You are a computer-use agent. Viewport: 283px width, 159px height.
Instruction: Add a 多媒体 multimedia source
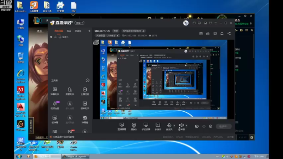click(158, 126)
